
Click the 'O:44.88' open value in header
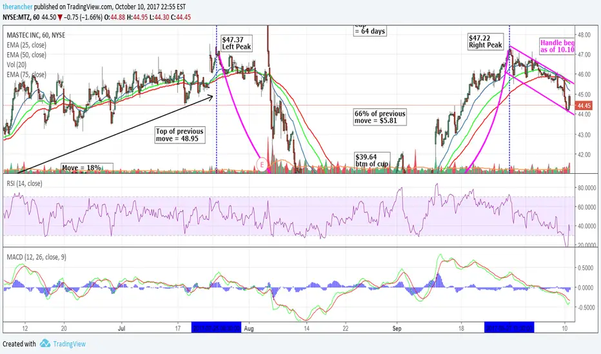pos(115,17)
